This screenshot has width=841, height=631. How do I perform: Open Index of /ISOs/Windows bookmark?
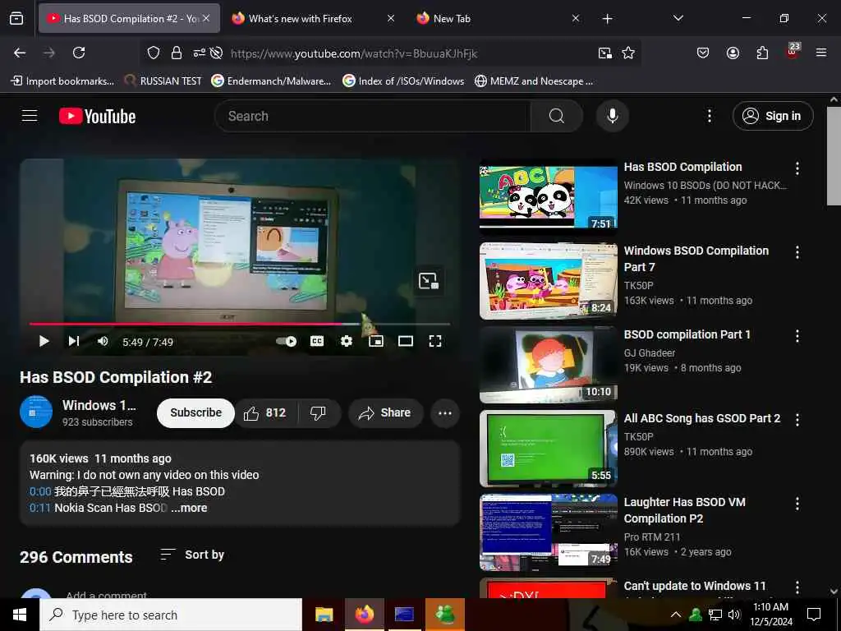403,81
